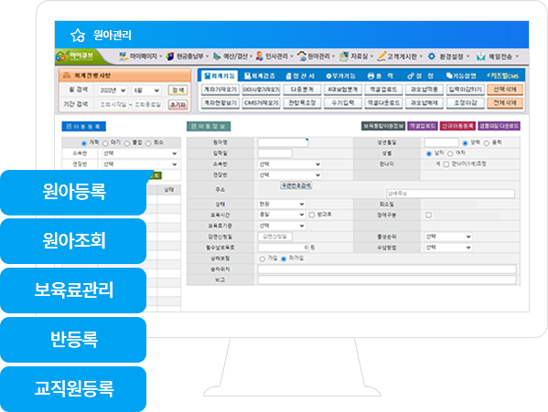This screenshot has height=412, width=548.
Task: Click the 조정마감 button
Action: click(465, 103)
